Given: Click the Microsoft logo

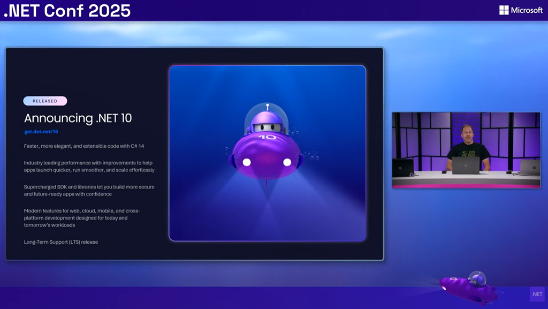Looking at the screenshot, I should [521, 10].
